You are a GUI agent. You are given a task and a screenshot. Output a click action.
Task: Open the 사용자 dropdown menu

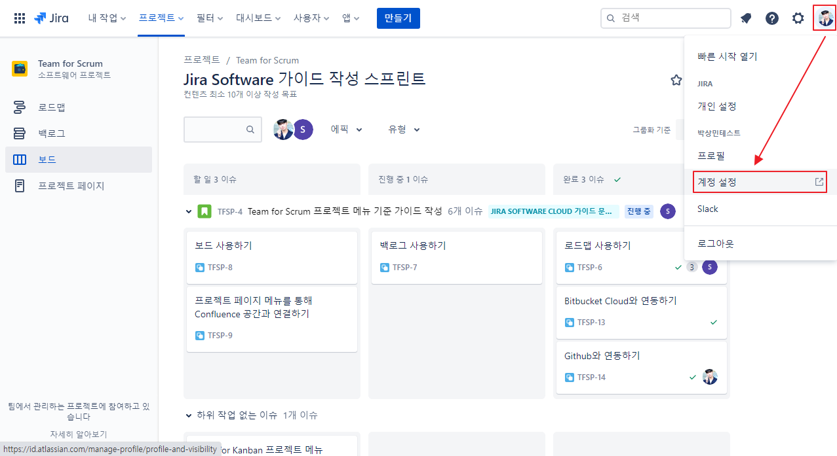(311, 18)
